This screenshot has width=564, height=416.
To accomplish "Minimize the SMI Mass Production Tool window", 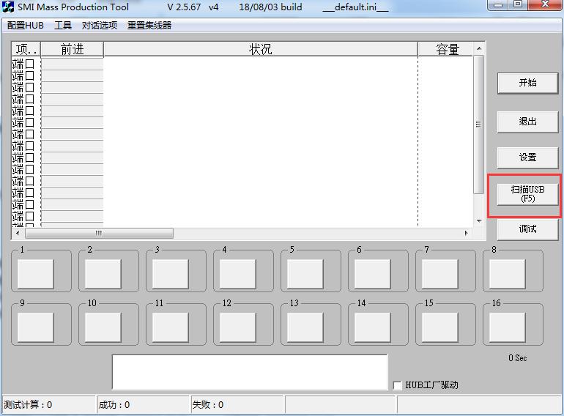I will pos(498,4).
